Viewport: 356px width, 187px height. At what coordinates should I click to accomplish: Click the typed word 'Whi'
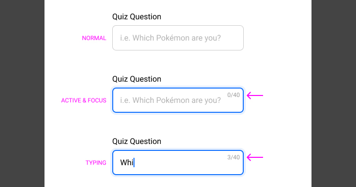[127, 162]
